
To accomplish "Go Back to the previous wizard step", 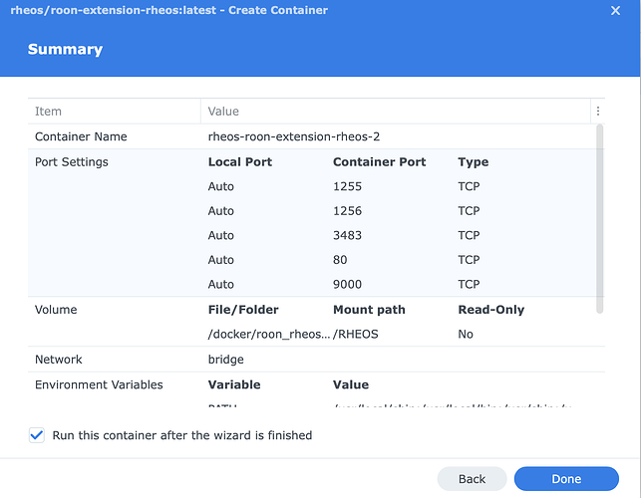I will click(x=472, y=479).
